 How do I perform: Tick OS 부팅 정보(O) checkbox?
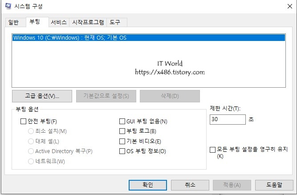click(x=122, y=151)
